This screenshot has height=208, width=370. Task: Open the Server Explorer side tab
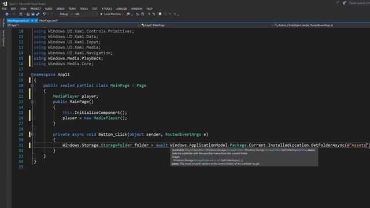(x=3, y=38)
